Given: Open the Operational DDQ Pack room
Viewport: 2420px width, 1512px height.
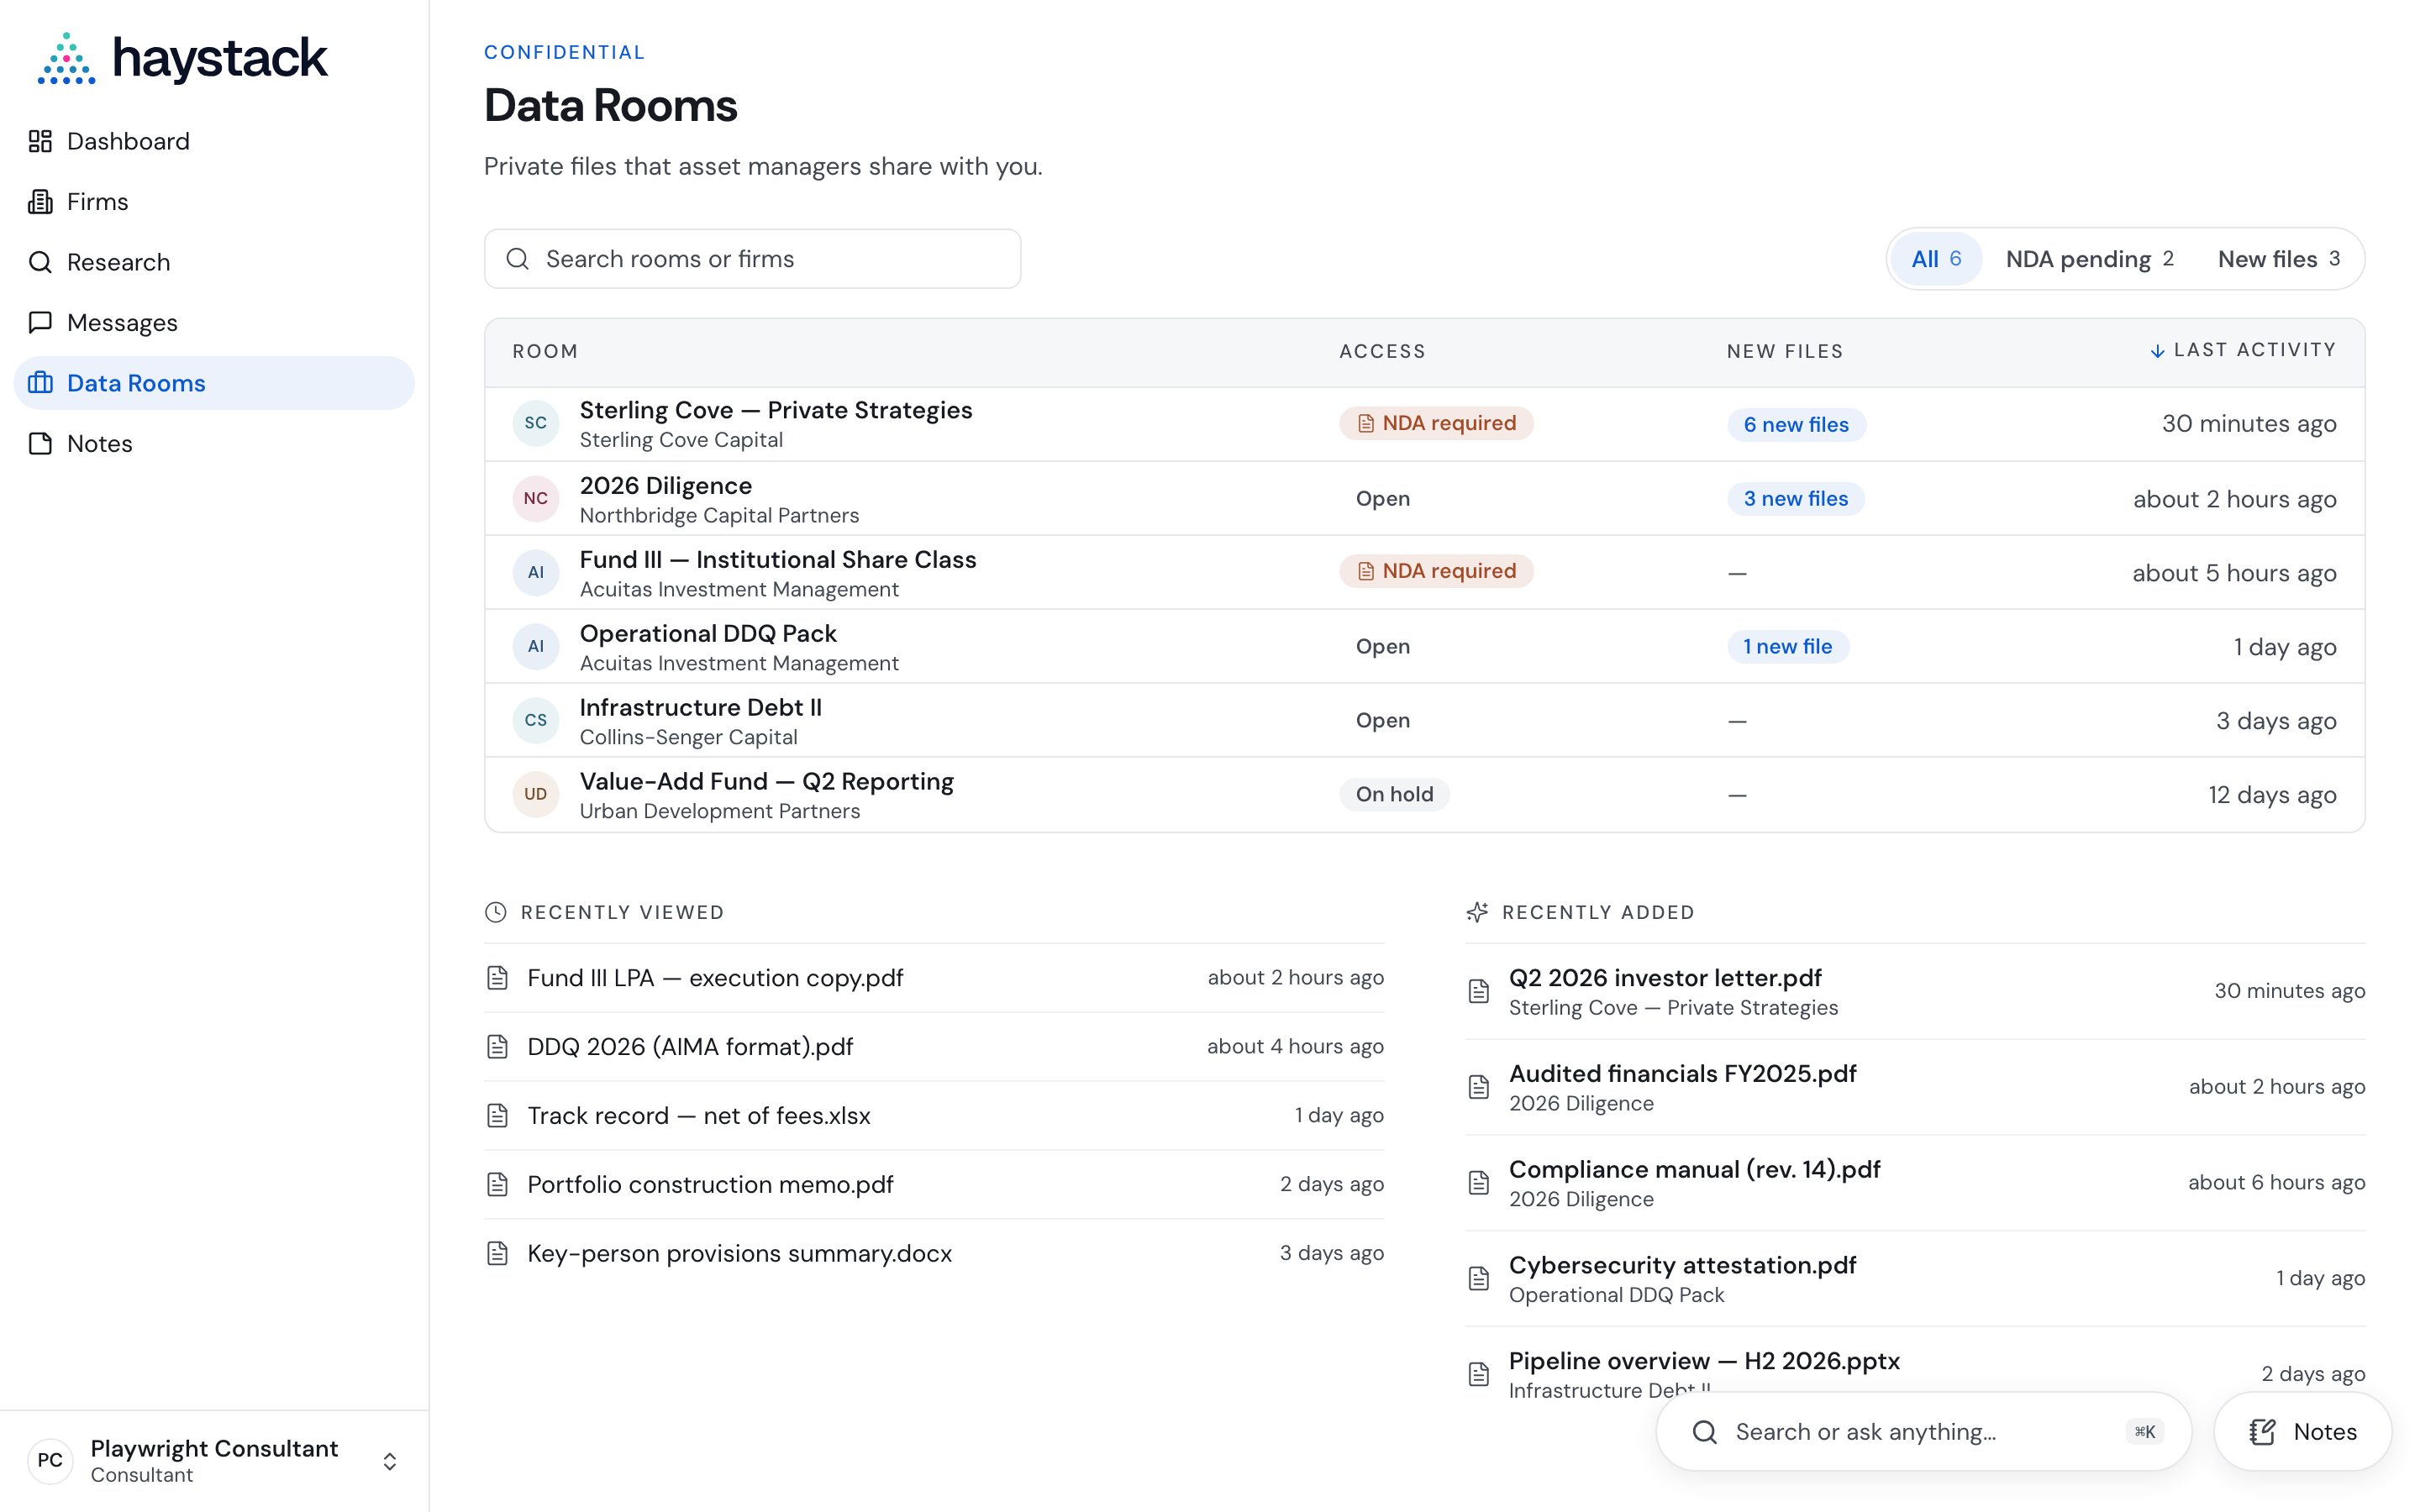Looking at the screenshot, I should click(x=708, y=633).
